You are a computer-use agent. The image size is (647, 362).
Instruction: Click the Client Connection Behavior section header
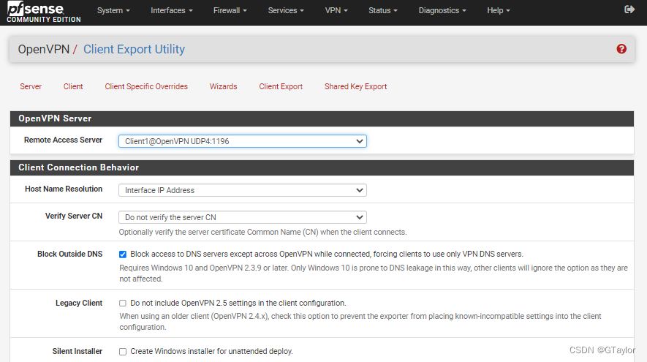click(x=322, y=167)
